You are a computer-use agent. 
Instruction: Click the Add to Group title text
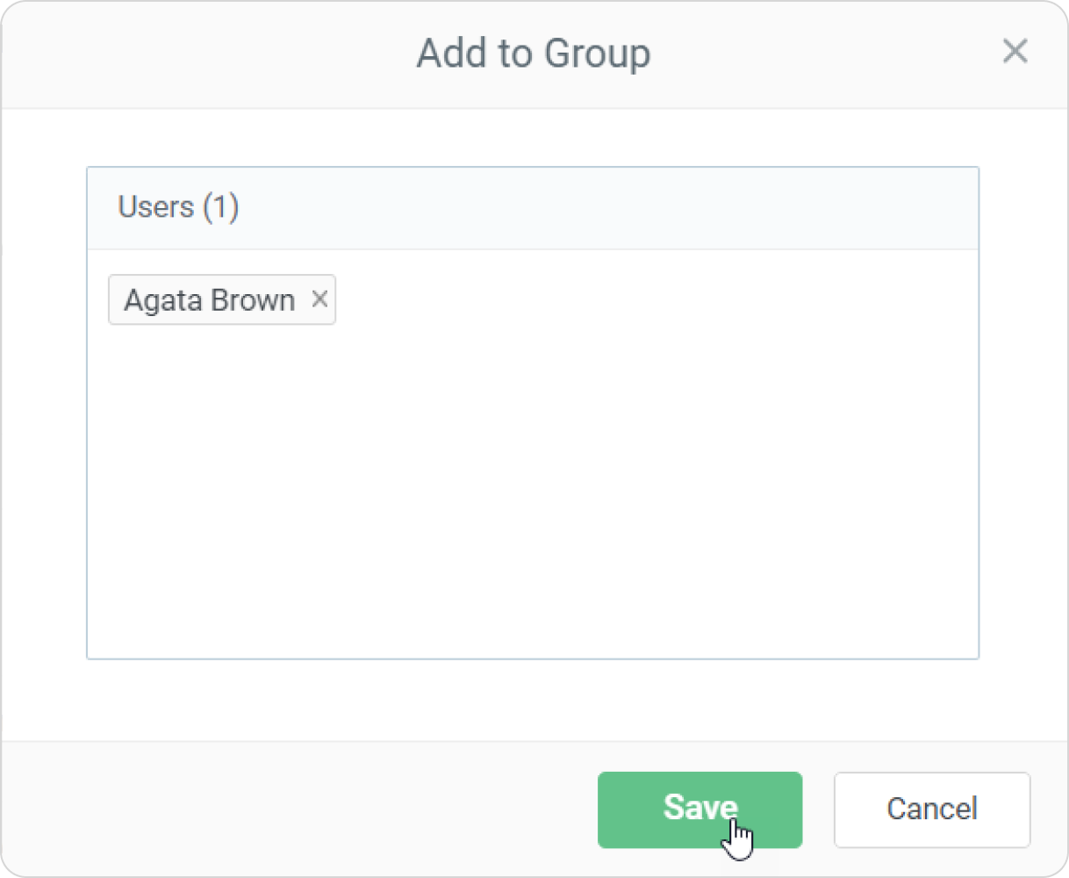click(533, 54)
